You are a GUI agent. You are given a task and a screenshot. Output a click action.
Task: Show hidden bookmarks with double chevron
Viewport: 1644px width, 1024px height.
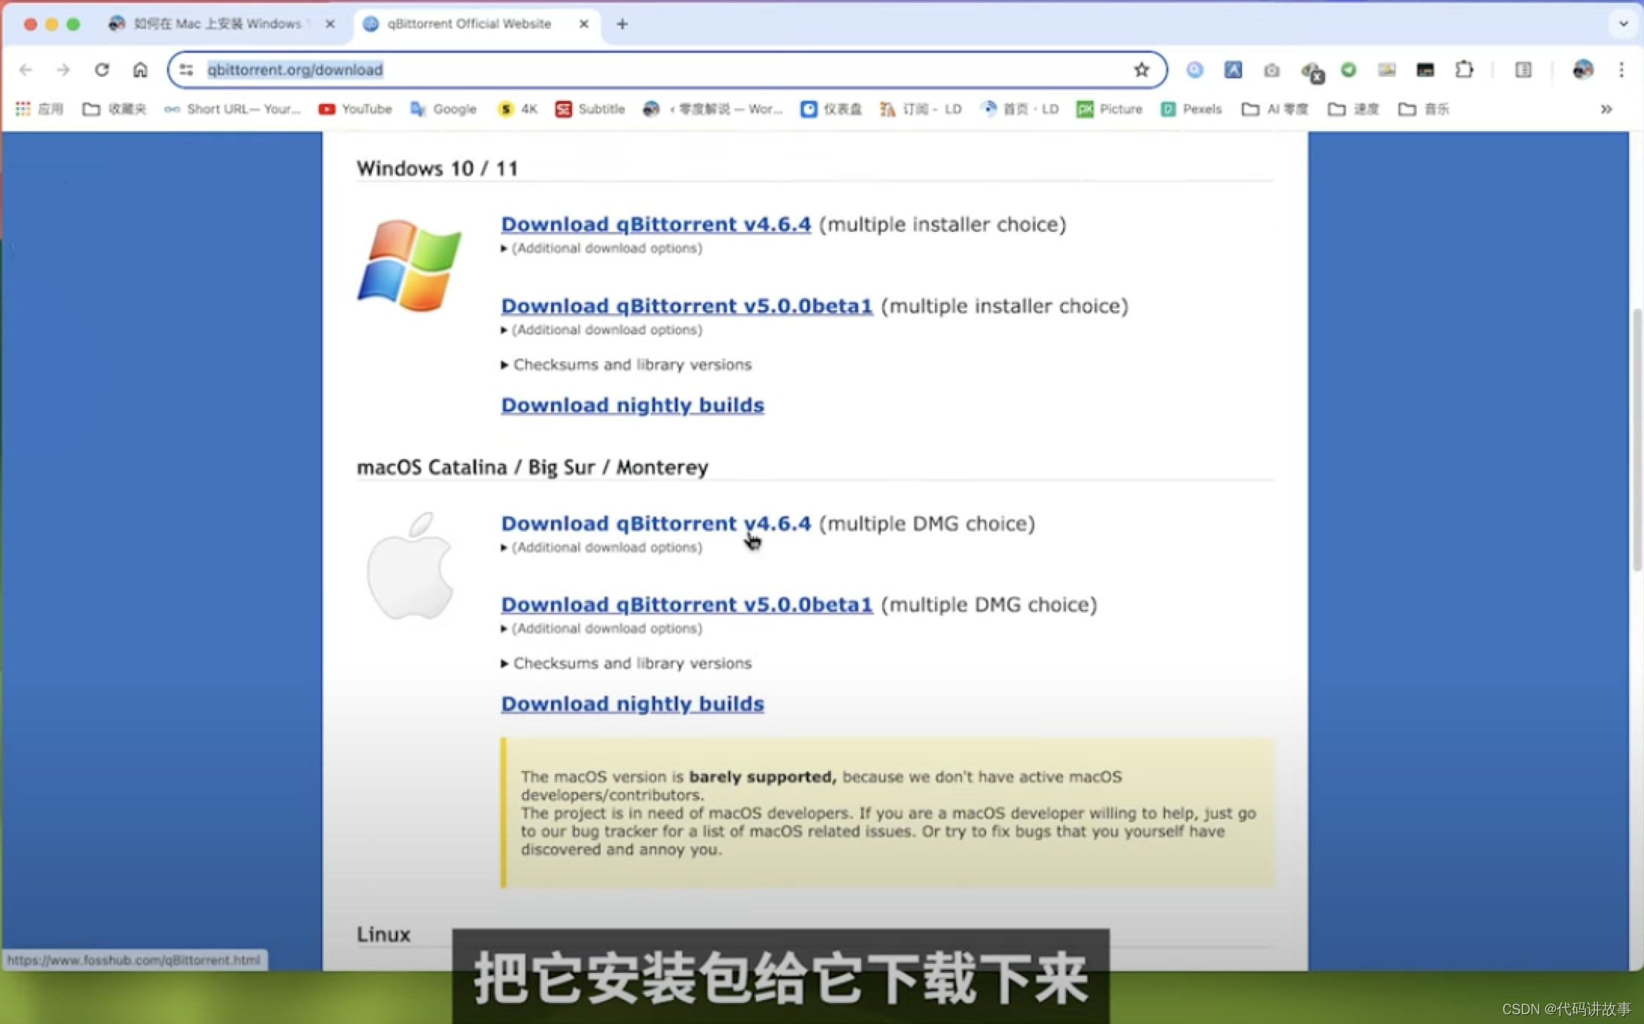(x=1606, y=109)
